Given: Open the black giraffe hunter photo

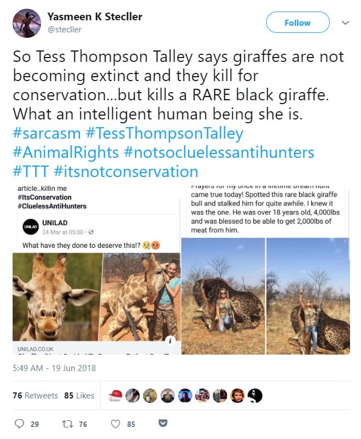Looking at the screenshot, I should (x=266, y=270).
